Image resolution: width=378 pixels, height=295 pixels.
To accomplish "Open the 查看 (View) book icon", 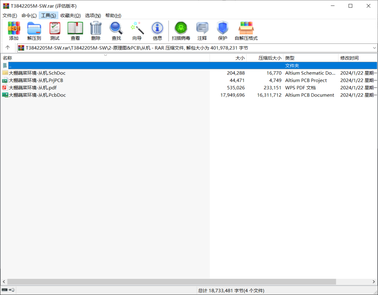I will [x=75, y=31].
